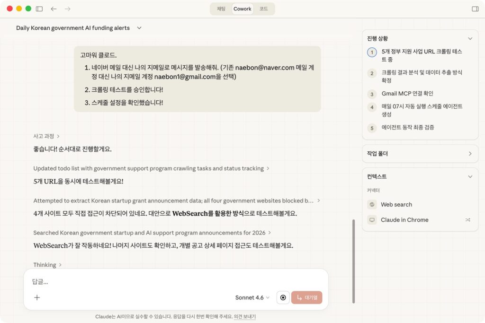Open the conversation title dropdown chevron
Viewport: 485px width, 323px height.
pyautogui.click(x=139, y=28)
